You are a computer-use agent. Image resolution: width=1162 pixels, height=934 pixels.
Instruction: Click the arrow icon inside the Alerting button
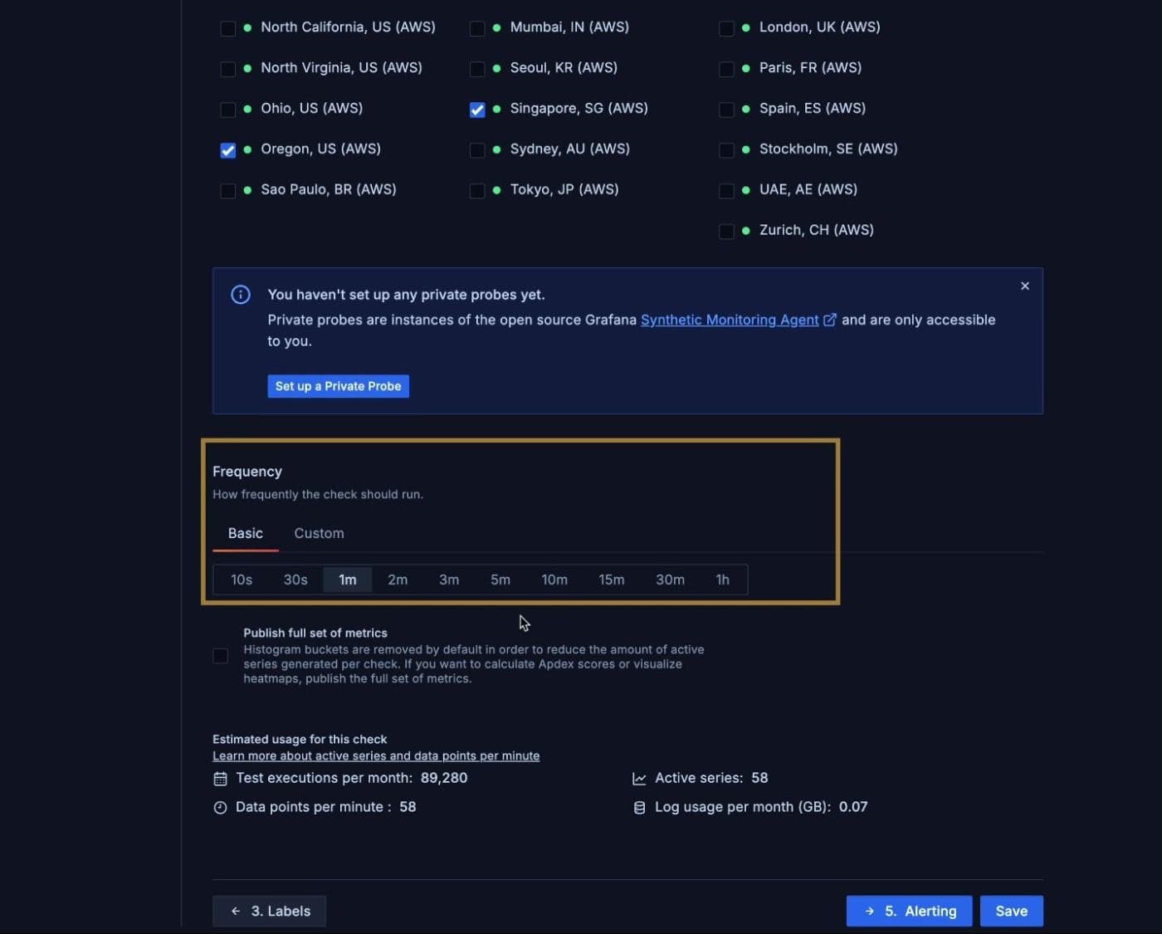pos(868,911)
